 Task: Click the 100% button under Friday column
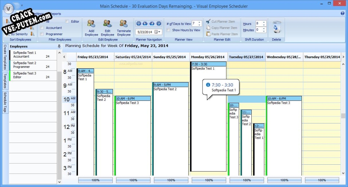[x=95, y=180]
